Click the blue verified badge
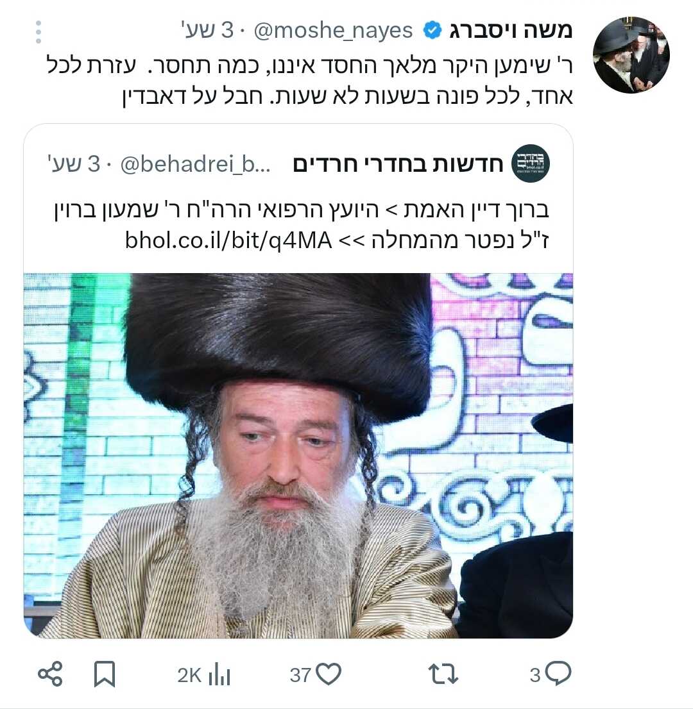Viewport: 693px width, 709px height. [432, 31]
